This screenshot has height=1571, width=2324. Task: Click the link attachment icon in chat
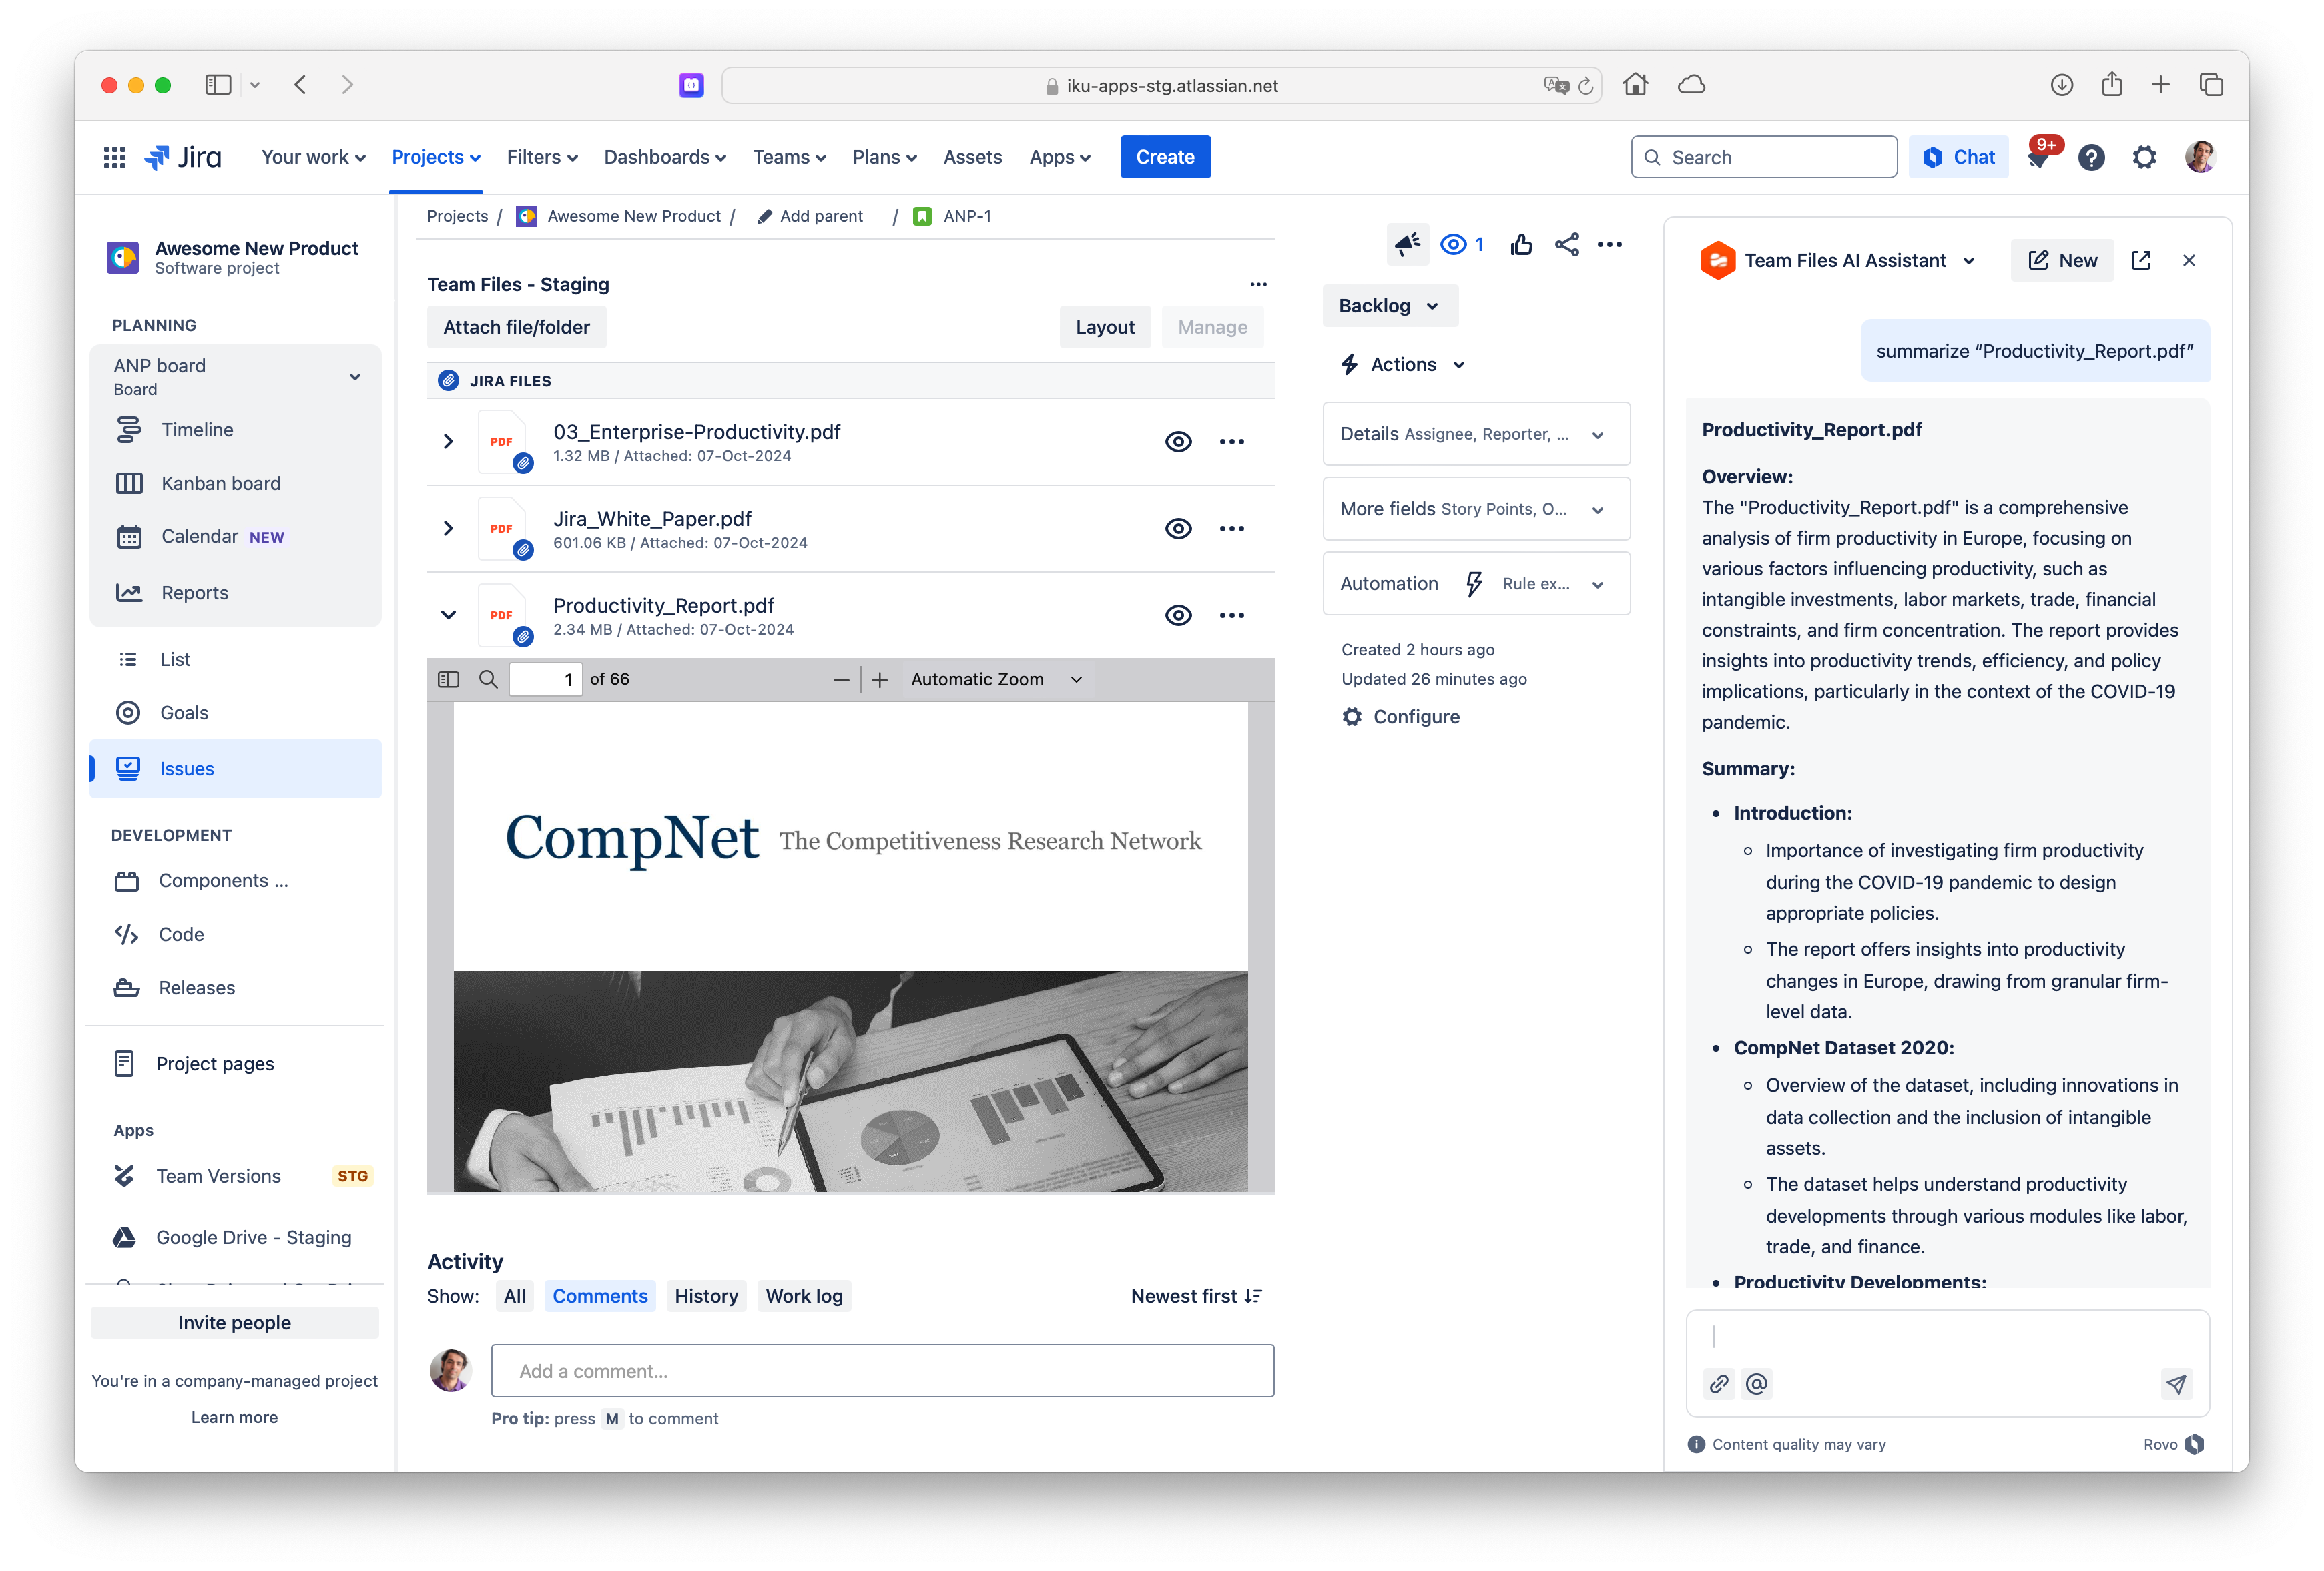1719,1384
